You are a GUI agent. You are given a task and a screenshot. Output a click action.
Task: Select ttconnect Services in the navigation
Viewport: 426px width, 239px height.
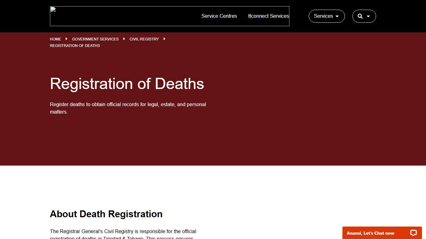269,16
